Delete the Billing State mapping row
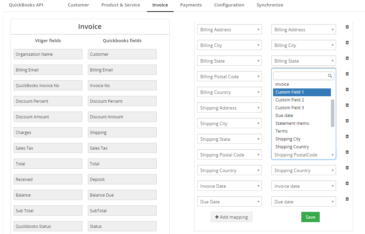The height and width of the screenshot is (234, 365). click(x=347, y=58)
